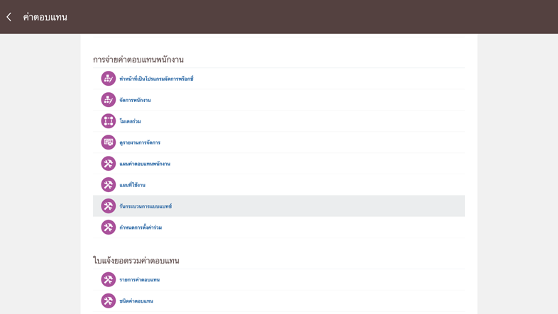Viewport: 558px width, 314px height.
Task: Click the กำหนดการตั้งค่าร่วม tools icon
Action: coord(108,228)
